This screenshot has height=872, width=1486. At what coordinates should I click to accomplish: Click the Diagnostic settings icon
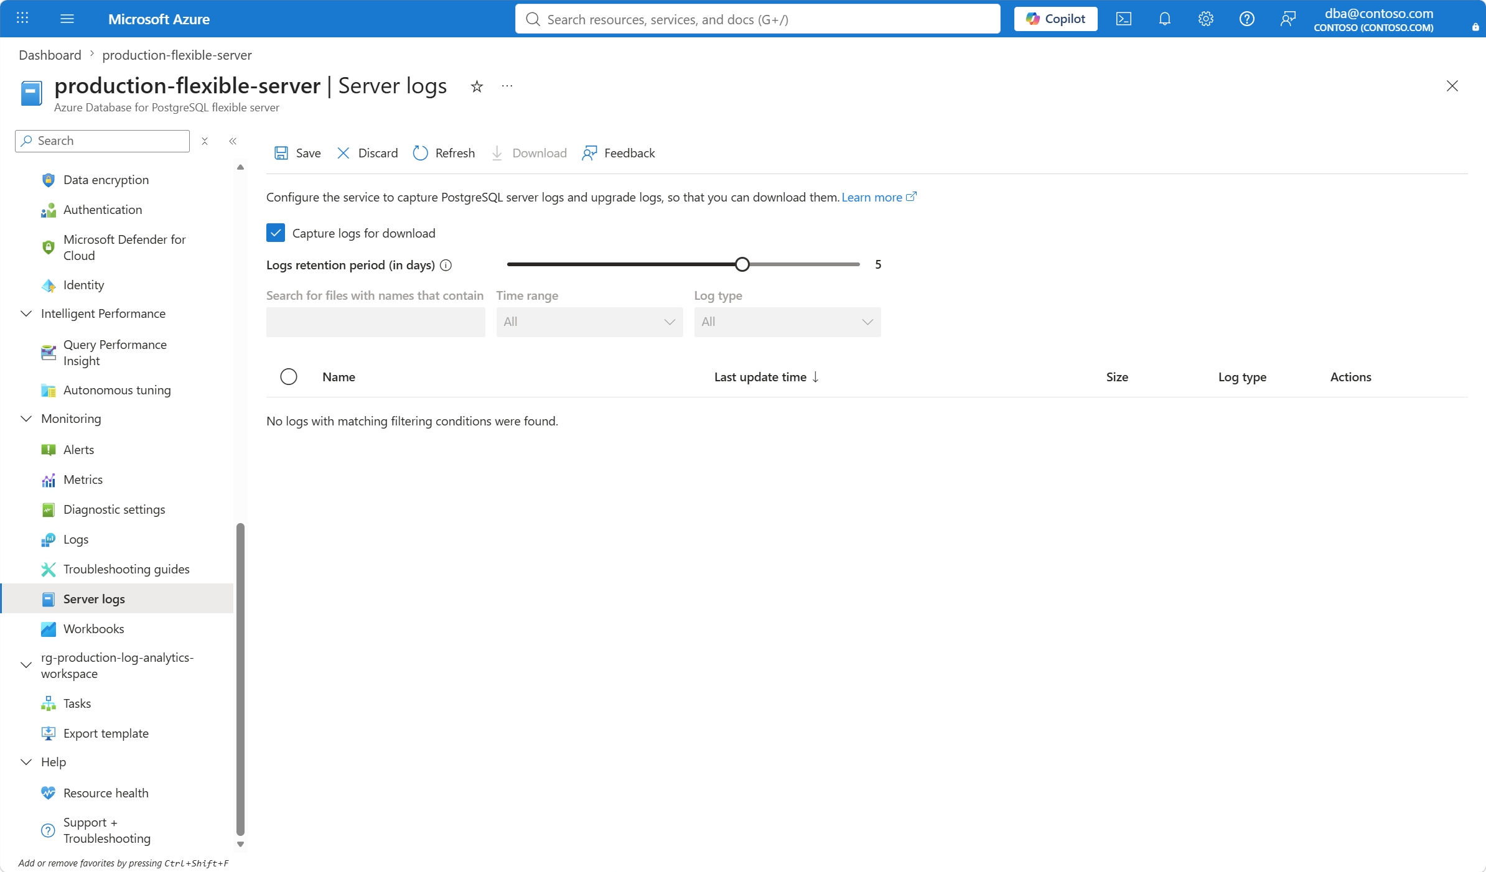[49, 509]
